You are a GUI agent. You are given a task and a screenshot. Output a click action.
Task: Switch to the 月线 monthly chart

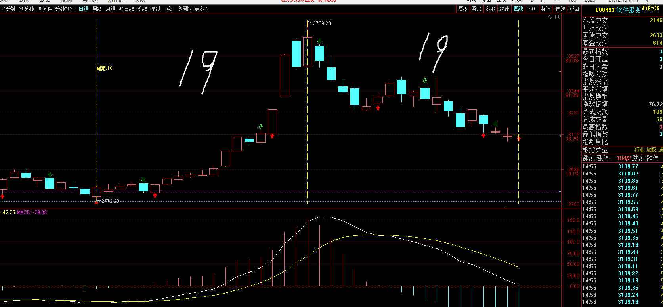pos(111,9)
